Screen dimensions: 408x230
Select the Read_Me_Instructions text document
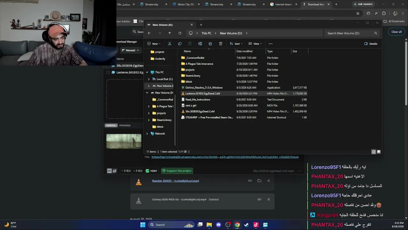244,100
